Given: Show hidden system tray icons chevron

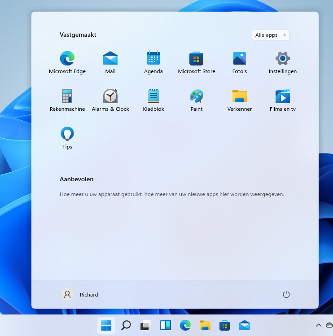Looking at the screenshot, I should (319, 325).
